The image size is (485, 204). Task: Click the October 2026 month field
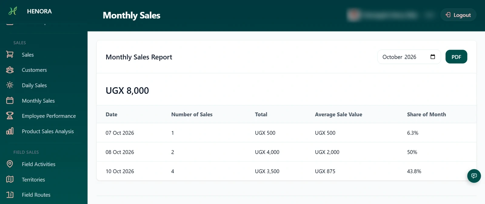point(409,57)
